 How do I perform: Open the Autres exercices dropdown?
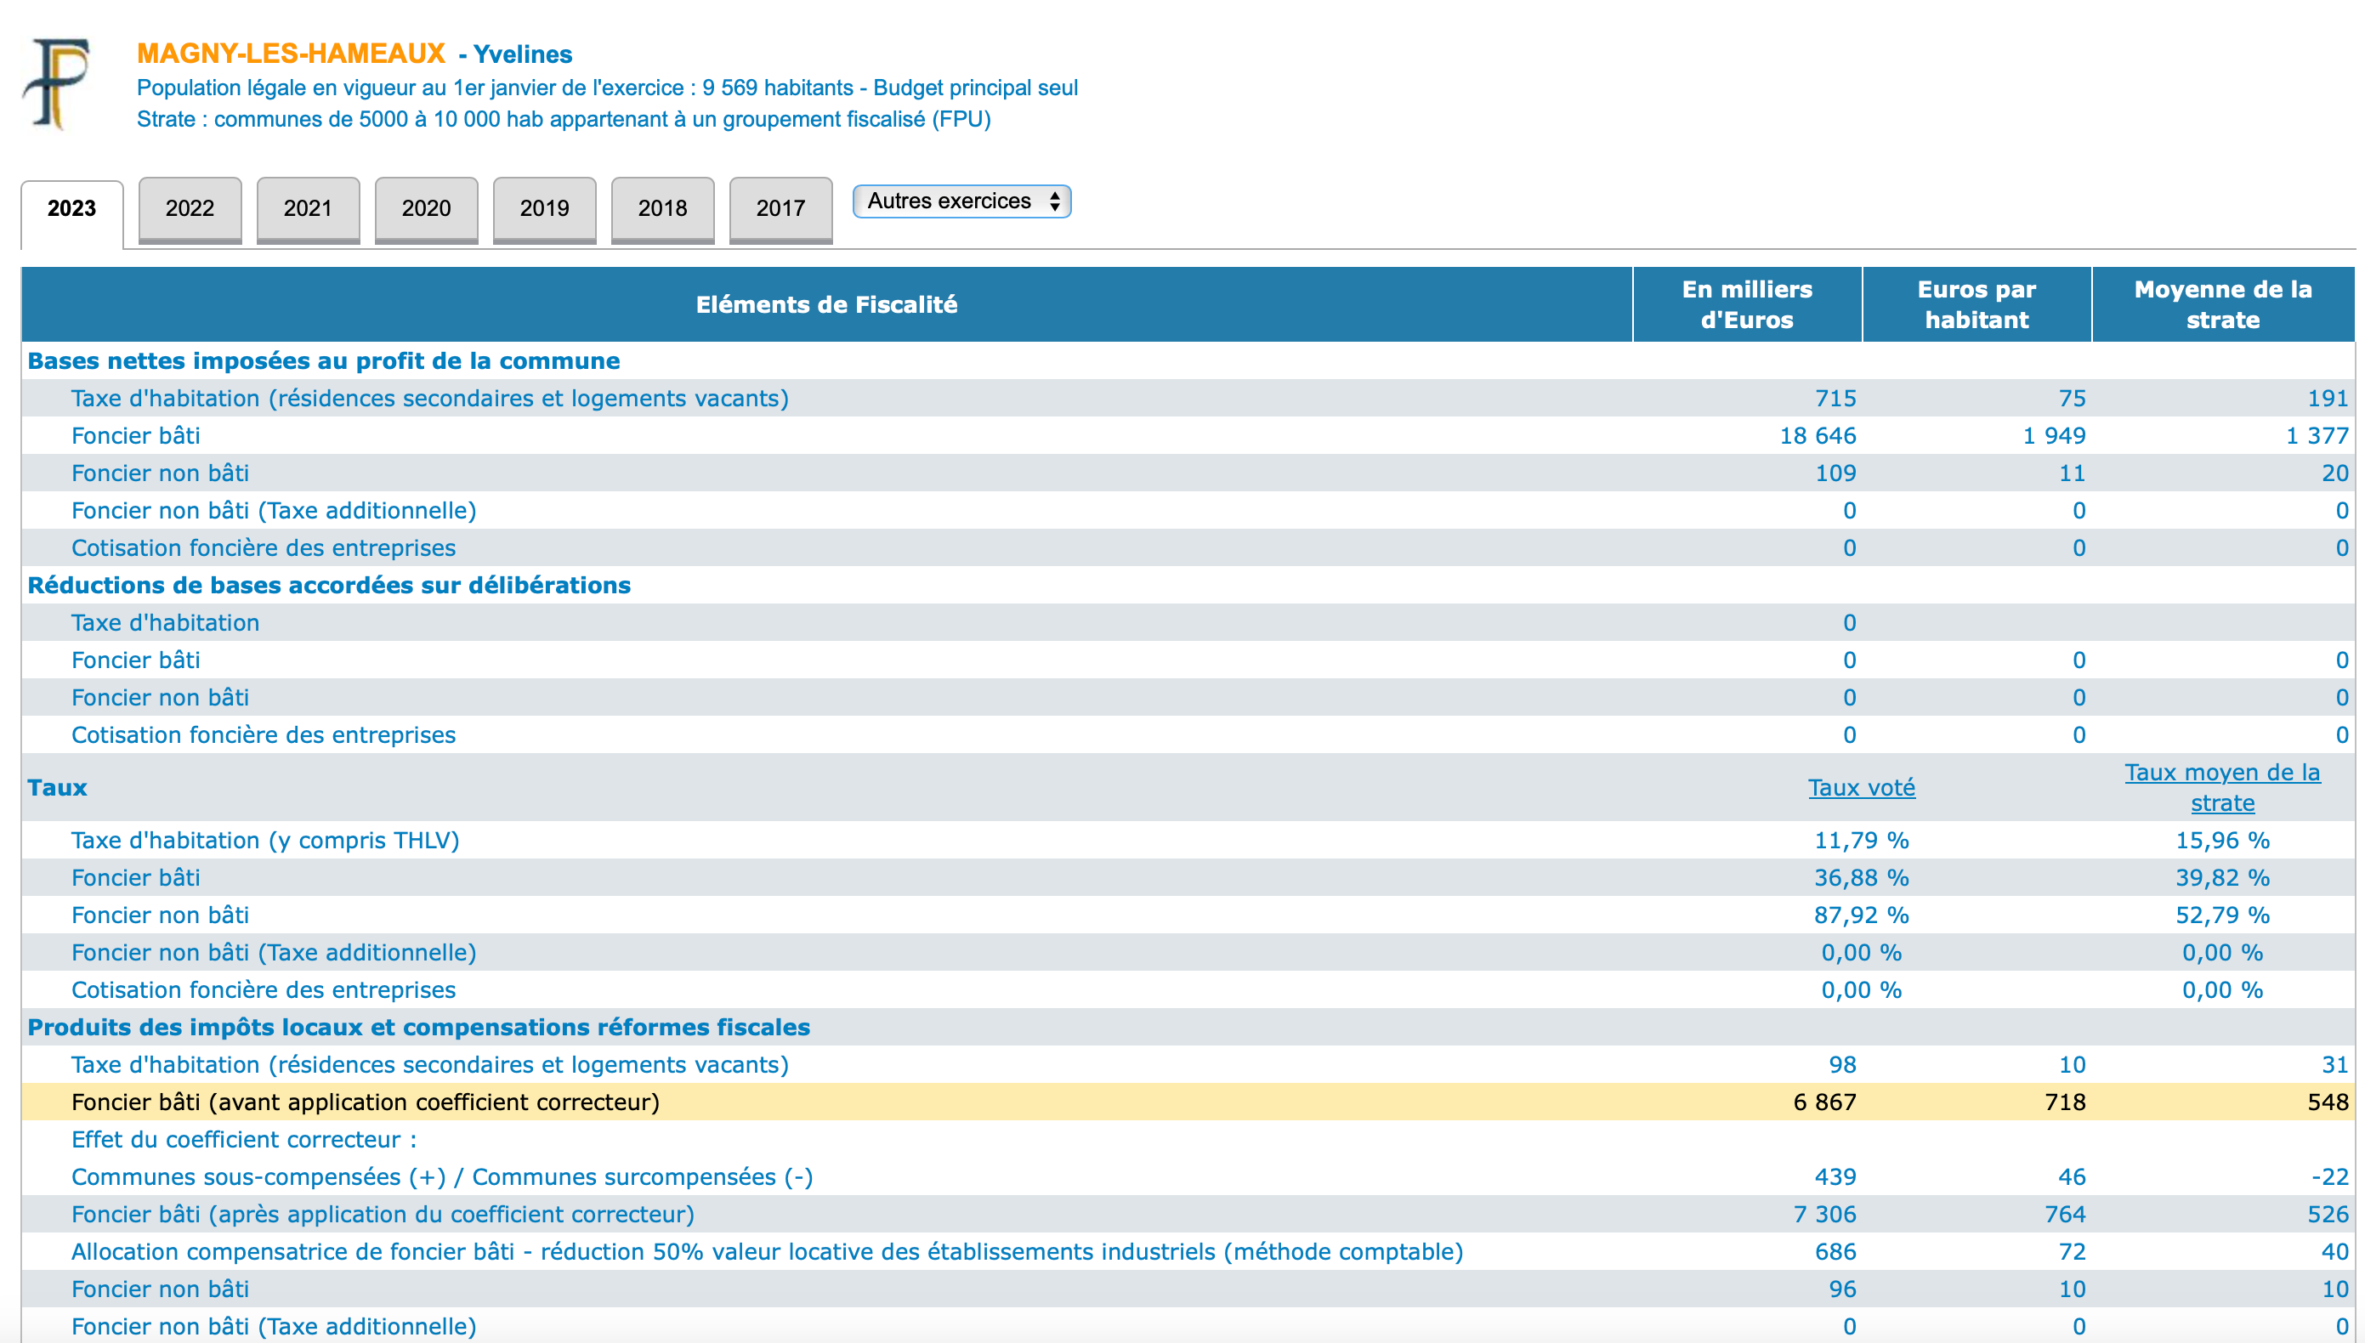coord(961,201)
